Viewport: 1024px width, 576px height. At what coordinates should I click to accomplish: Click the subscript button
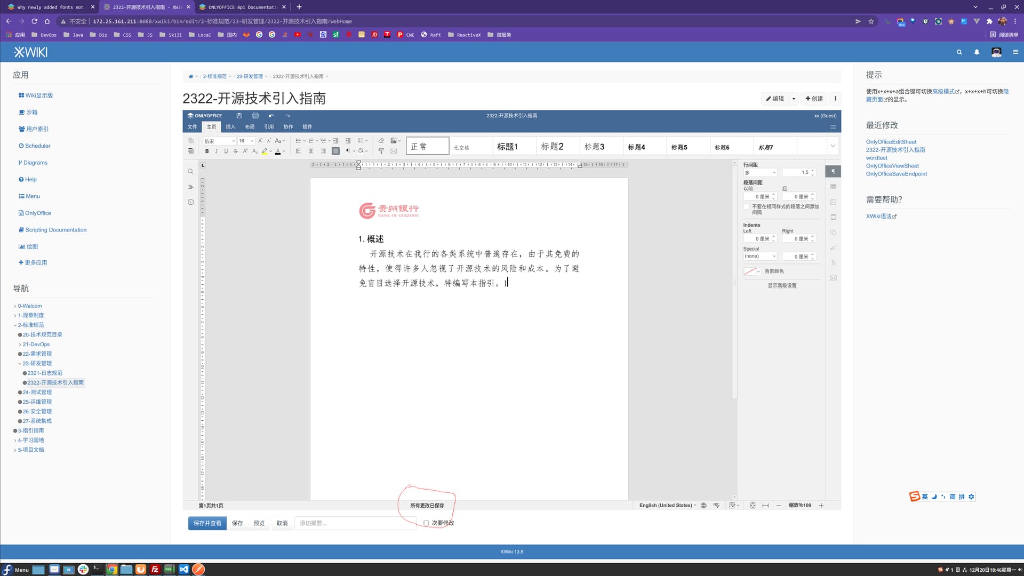(255, 151)
